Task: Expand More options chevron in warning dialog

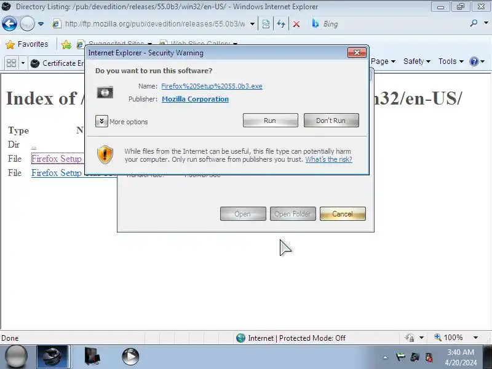Action: [101, 121]
